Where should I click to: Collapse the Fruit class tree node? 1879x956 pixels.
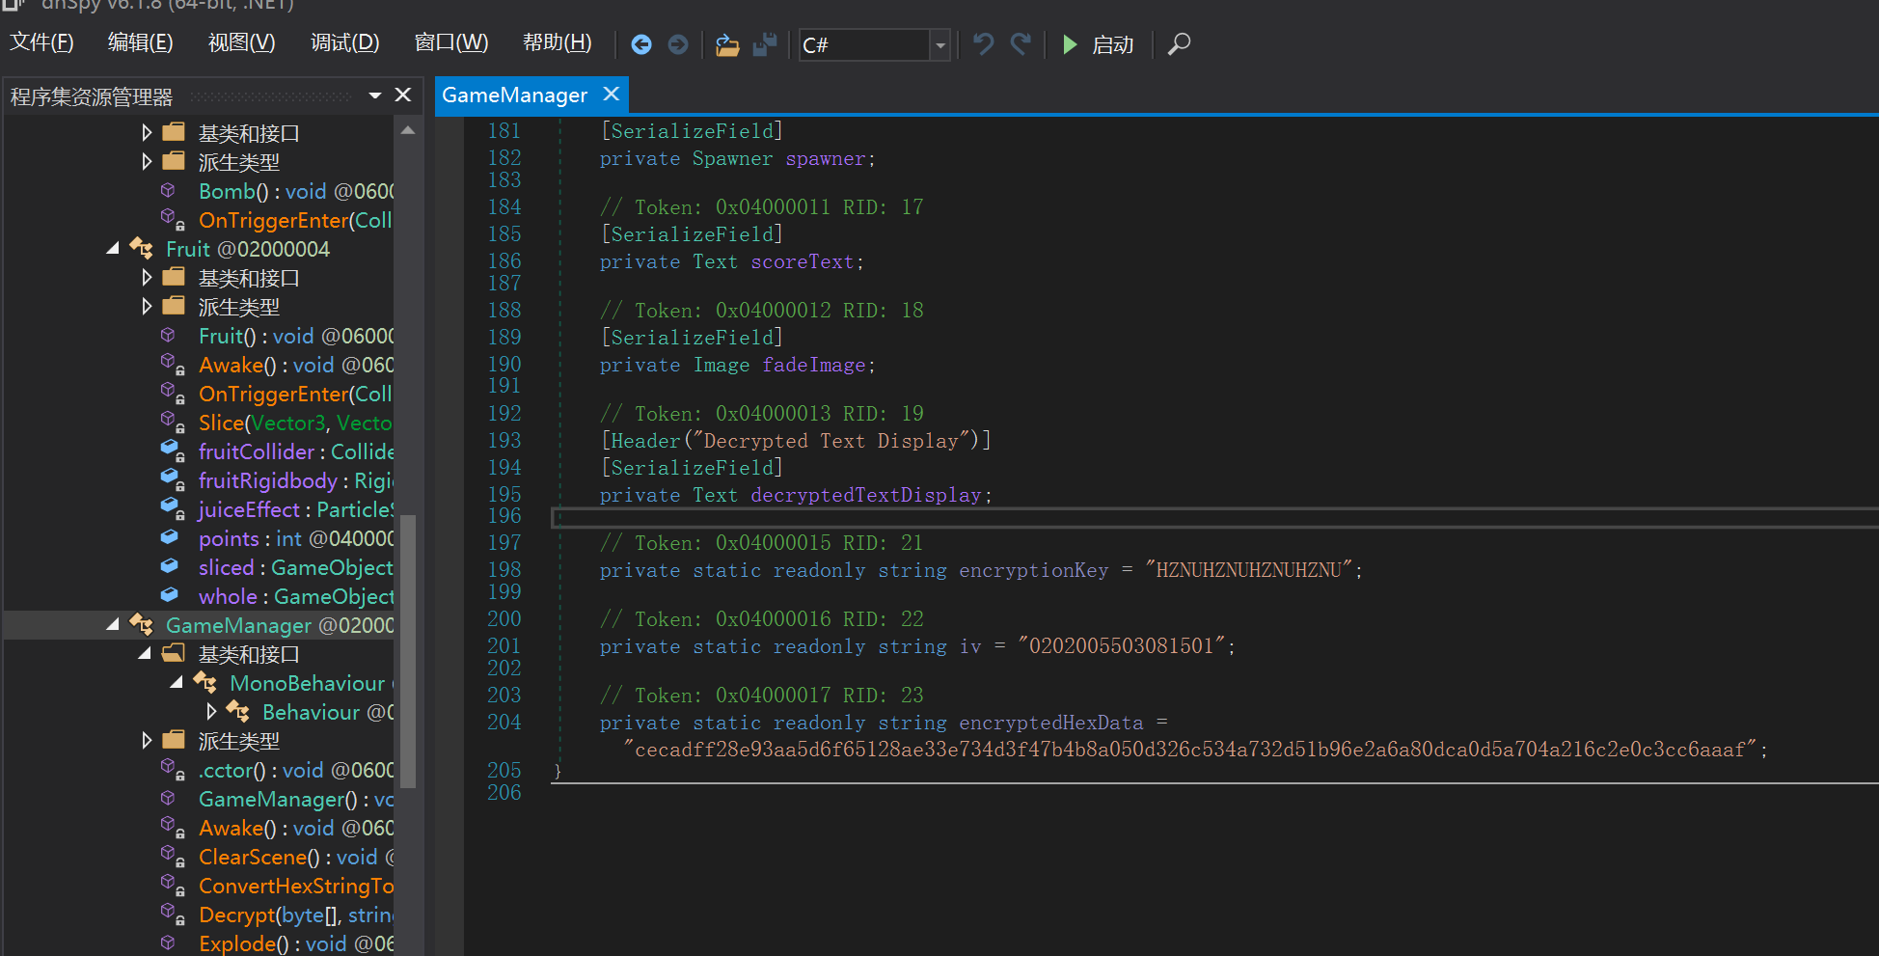tap(113, 249)
